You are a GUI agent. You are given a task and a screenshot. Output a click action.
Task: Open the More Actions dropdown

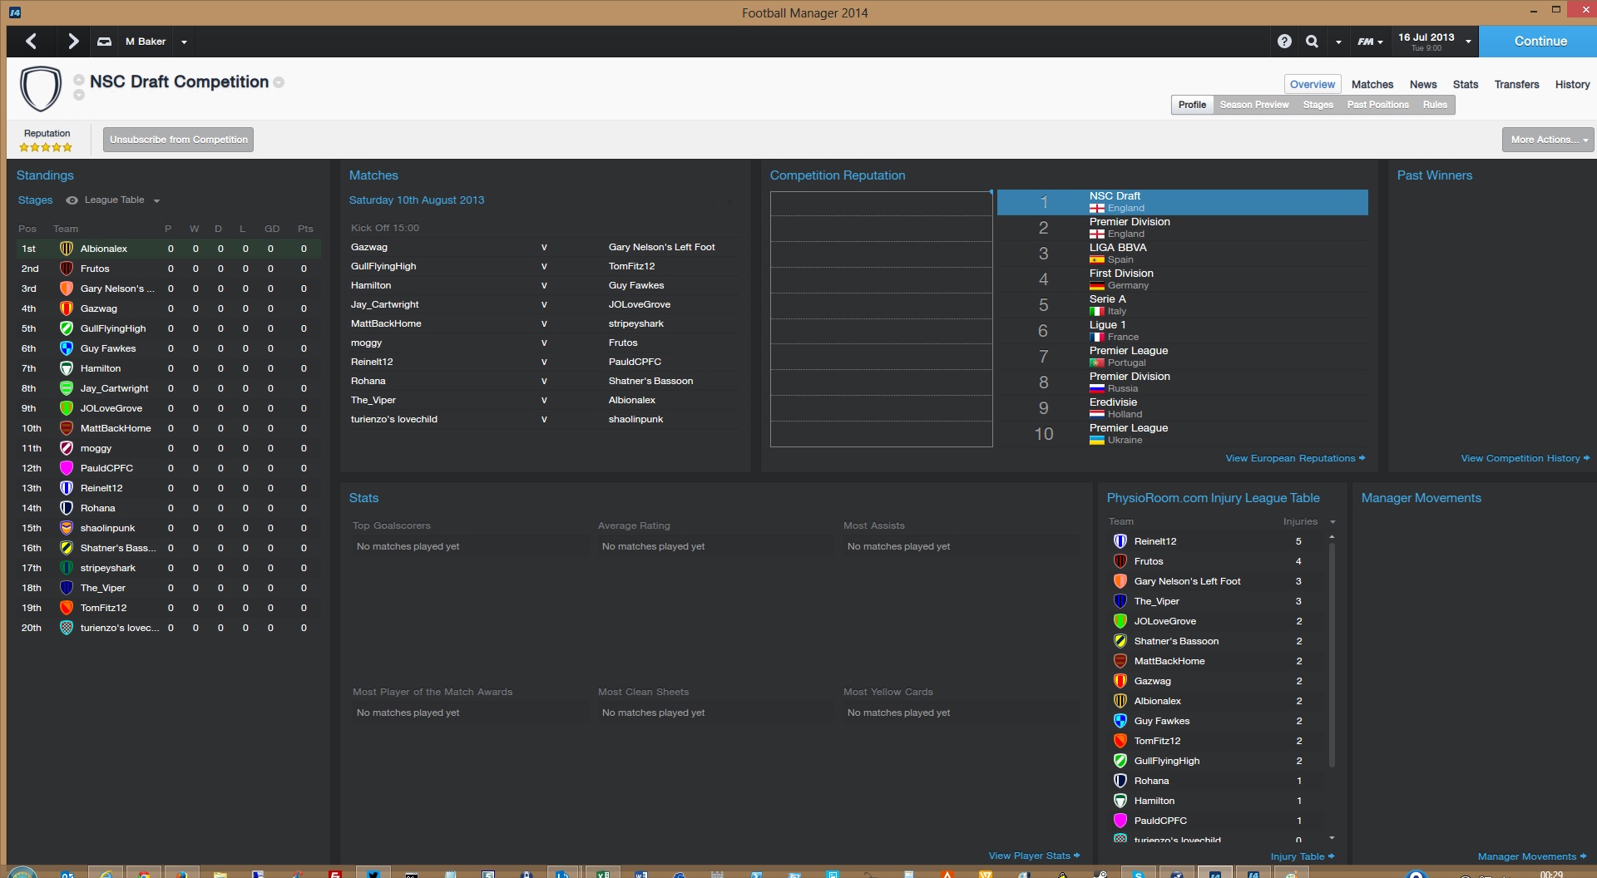pyautogui.click(x=1547, y=140)
